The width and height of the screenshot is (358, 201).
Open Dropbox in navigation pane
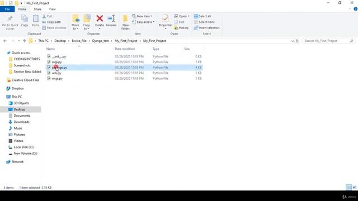click(17, 88)
